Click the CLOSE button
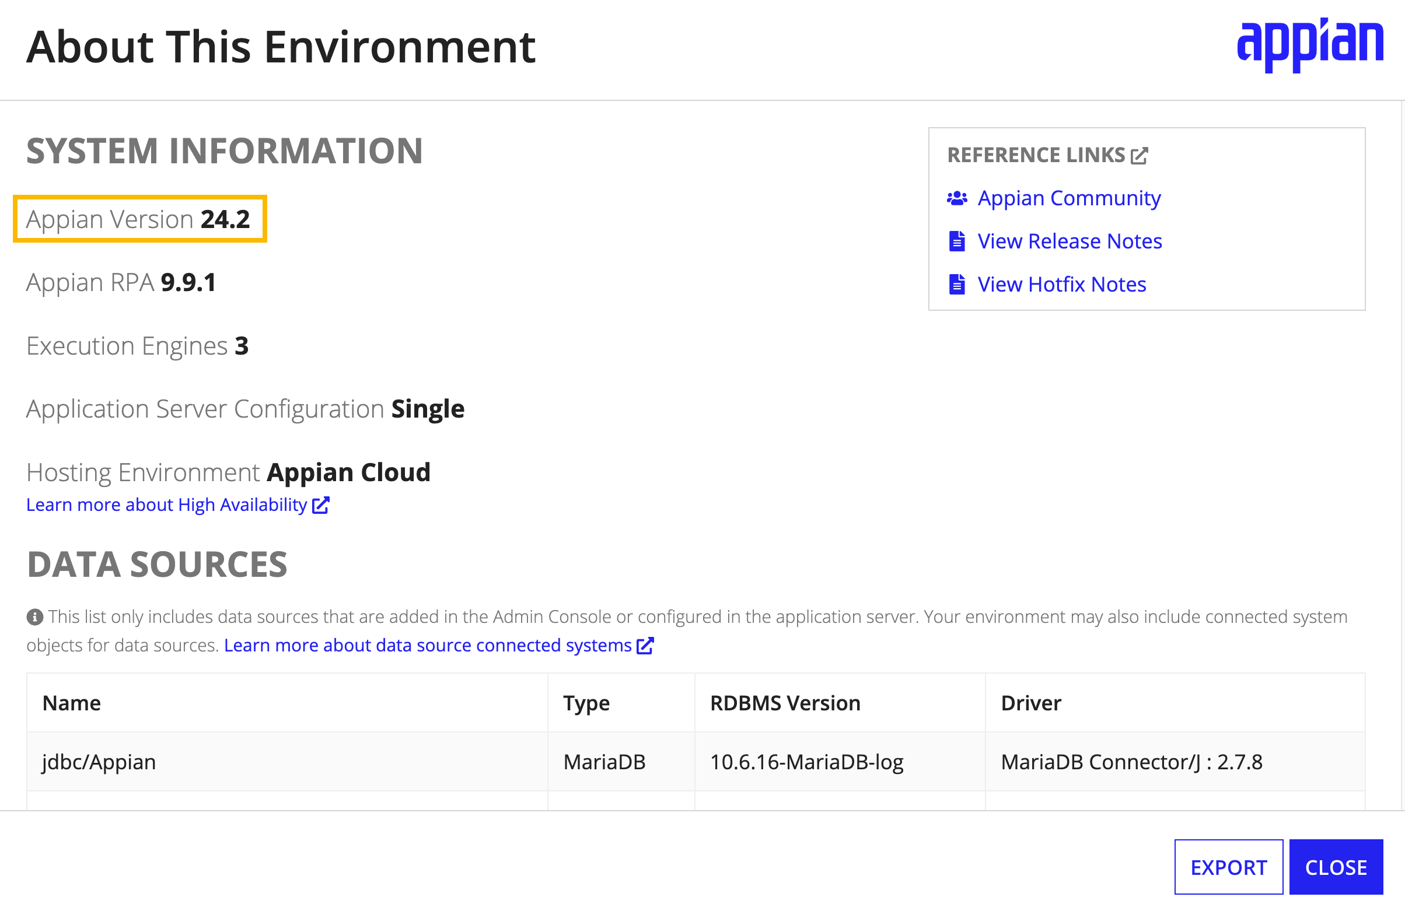 (1336, 867)
